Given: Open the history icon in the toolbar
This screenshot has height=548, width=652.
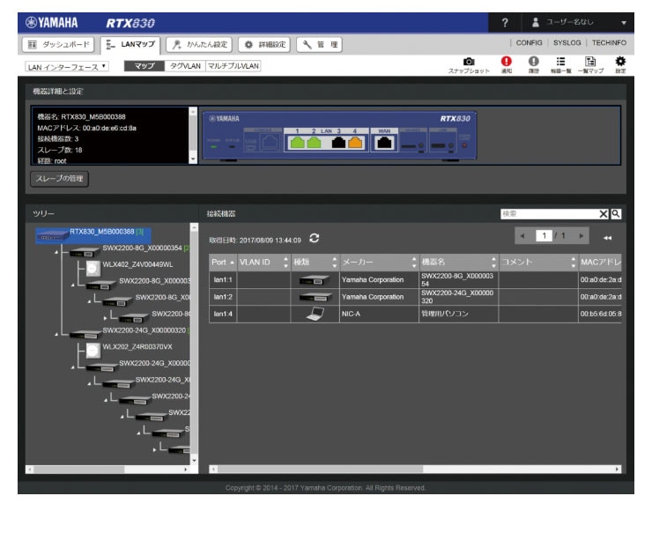Looking at the screenshot, I should coord(533,63).
